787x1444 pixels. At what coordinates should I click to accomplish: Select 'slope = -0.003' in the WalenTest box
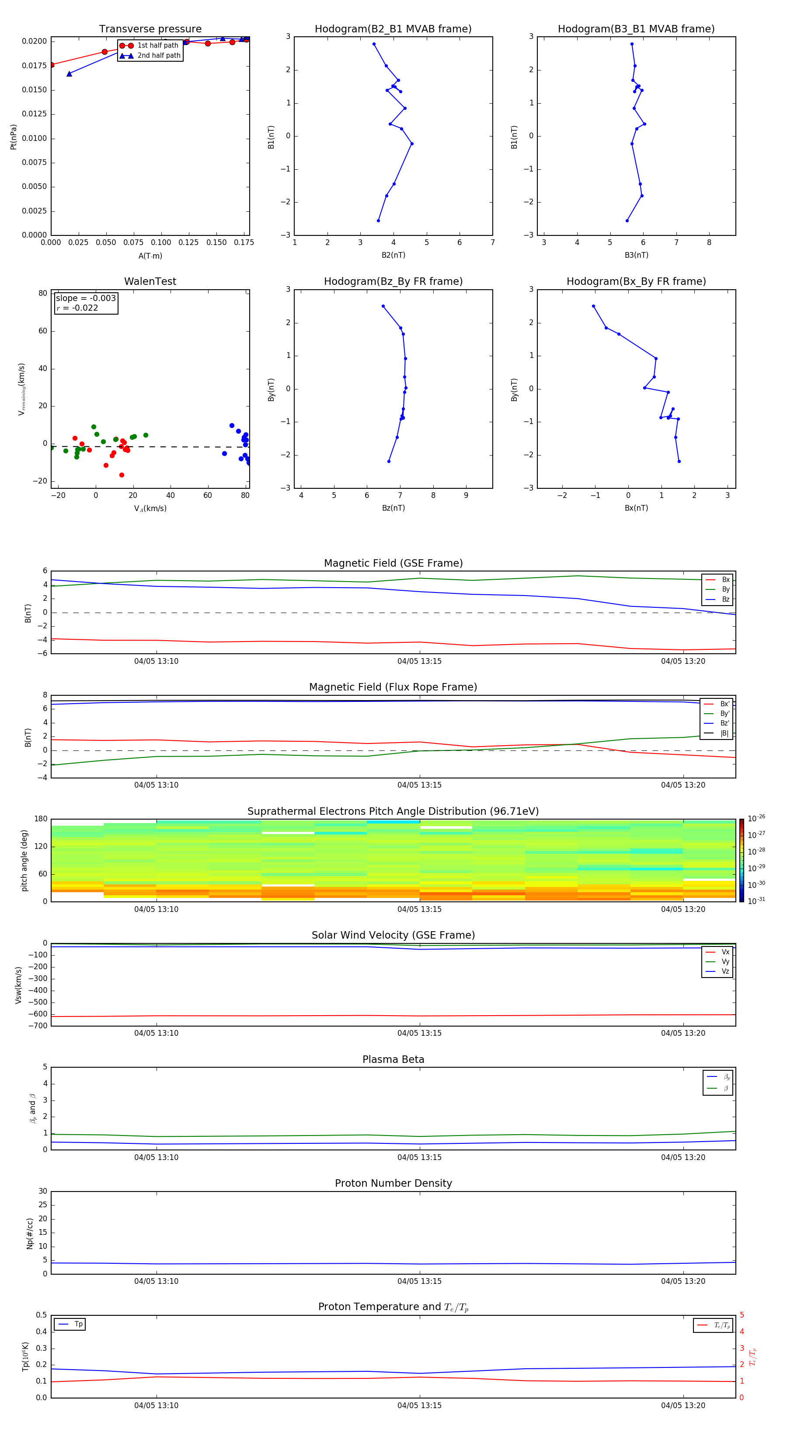(86, 298)
